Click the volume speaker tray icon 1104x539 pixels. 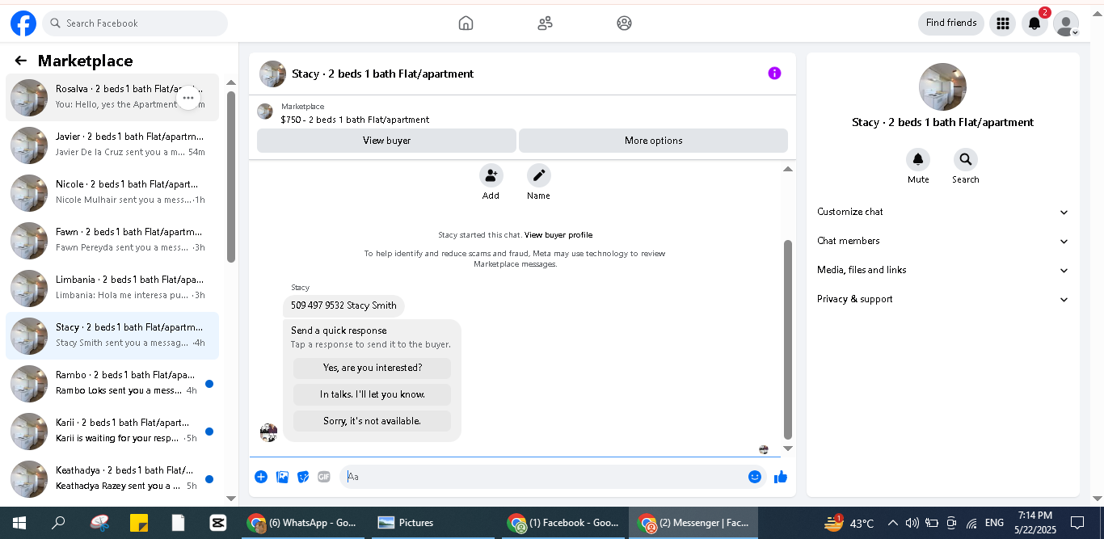(912, 523)
